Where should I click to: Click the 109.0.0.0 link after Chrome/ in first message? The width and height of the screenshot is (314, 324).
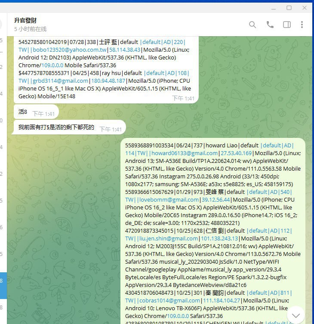tap(52, 65)
